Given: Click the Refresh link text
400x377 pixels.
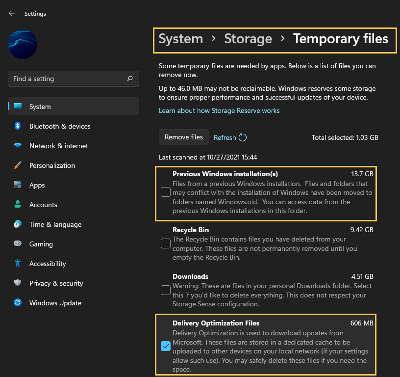Looking at the screenshot, I should pos(225,137).
